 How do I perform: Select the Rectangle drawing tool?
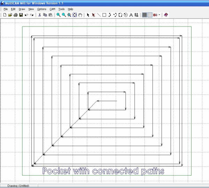pos(104,15)
